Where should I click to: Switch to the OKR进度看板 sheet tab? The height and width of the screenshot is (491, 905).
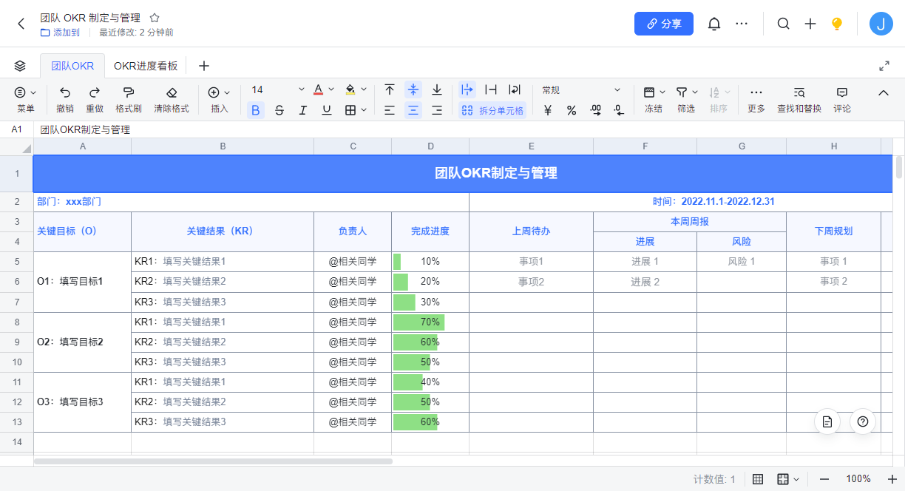click(x=146, y=66)
